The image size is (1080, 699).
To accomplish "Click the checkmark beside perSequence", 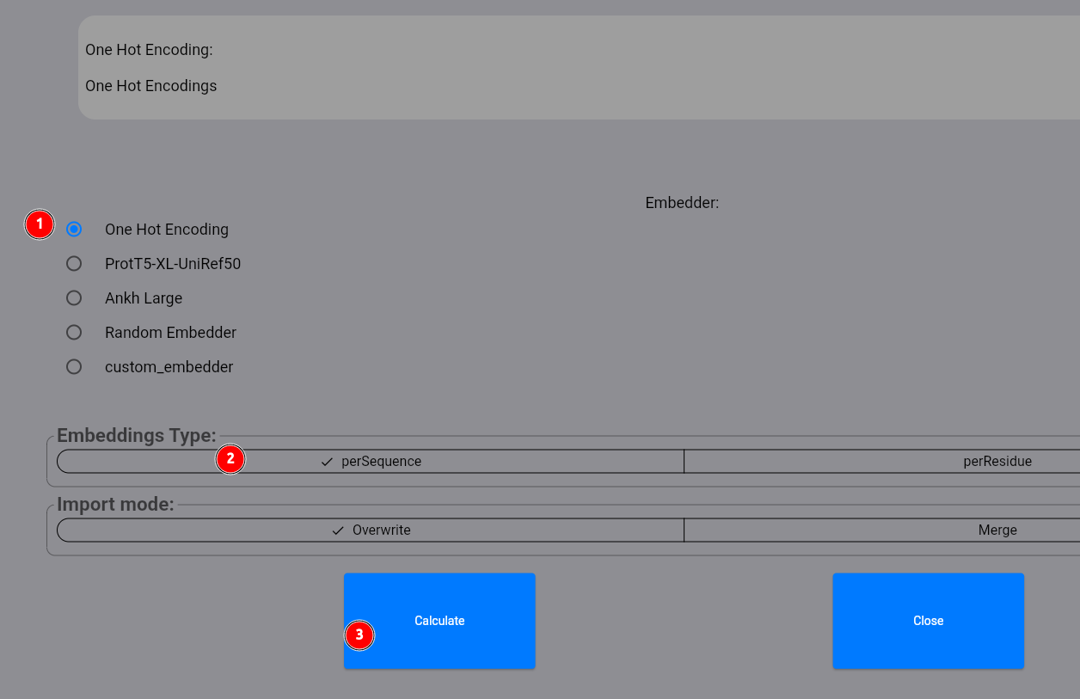I will pyautogui.click(x=325, y=461).
